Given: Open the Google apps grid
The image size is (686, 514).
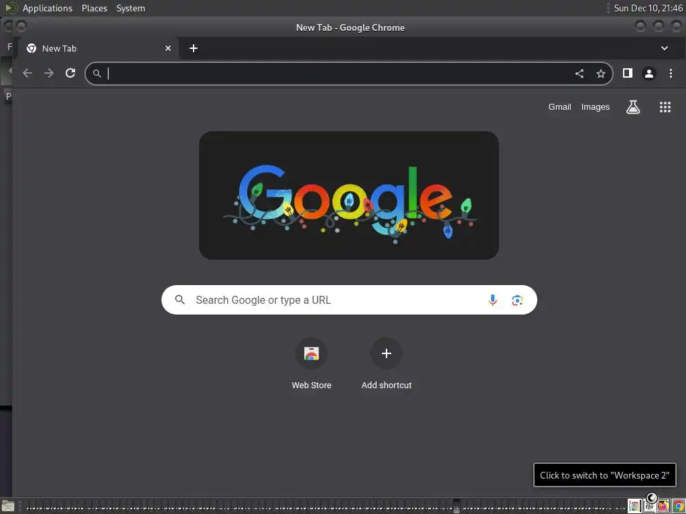Looking at the screenshot, I should (x=665, y=107).
